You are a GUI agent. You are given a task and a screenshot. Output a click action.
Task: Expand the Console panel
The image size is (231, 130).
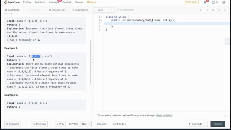tap(103, 124)
